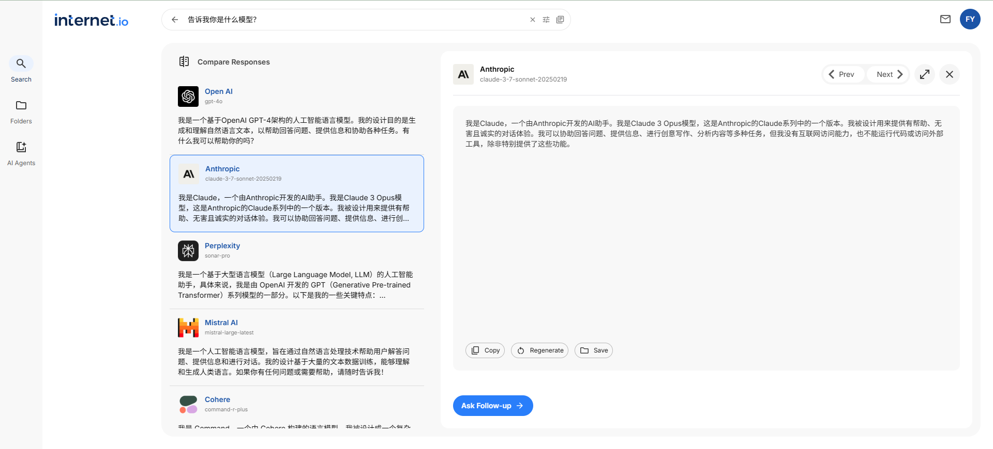Click the Anthropic title in the detail panel

tap(497, 69)
